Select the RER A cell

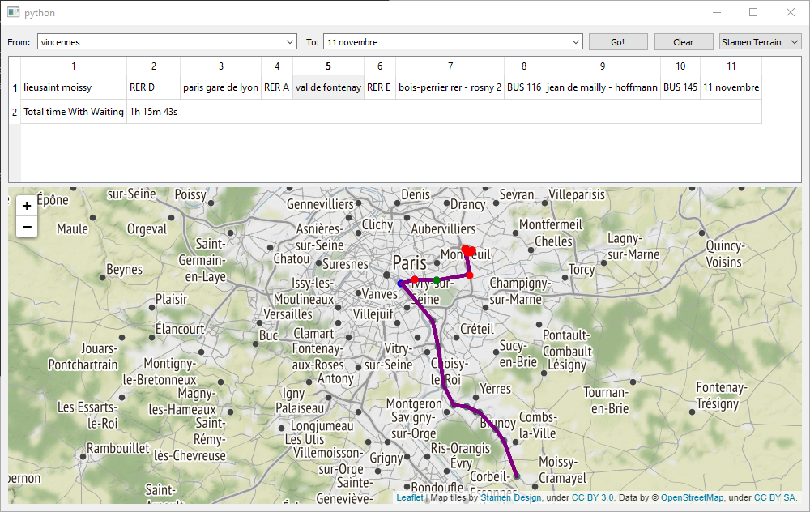tap(277, 87)
